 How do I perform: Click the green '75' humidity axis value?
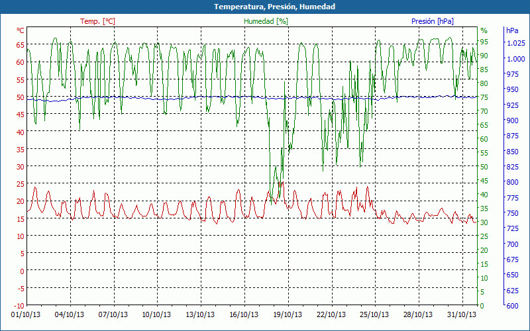(484, 97)
